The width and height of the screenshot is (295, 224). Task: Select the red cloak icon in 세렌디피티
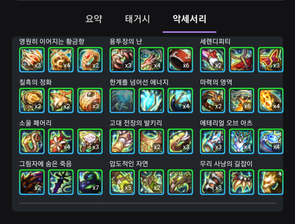(241, 60)
